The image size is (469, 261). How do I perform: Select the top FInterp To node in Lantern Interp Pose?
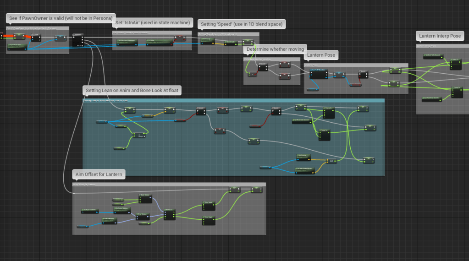455,64
